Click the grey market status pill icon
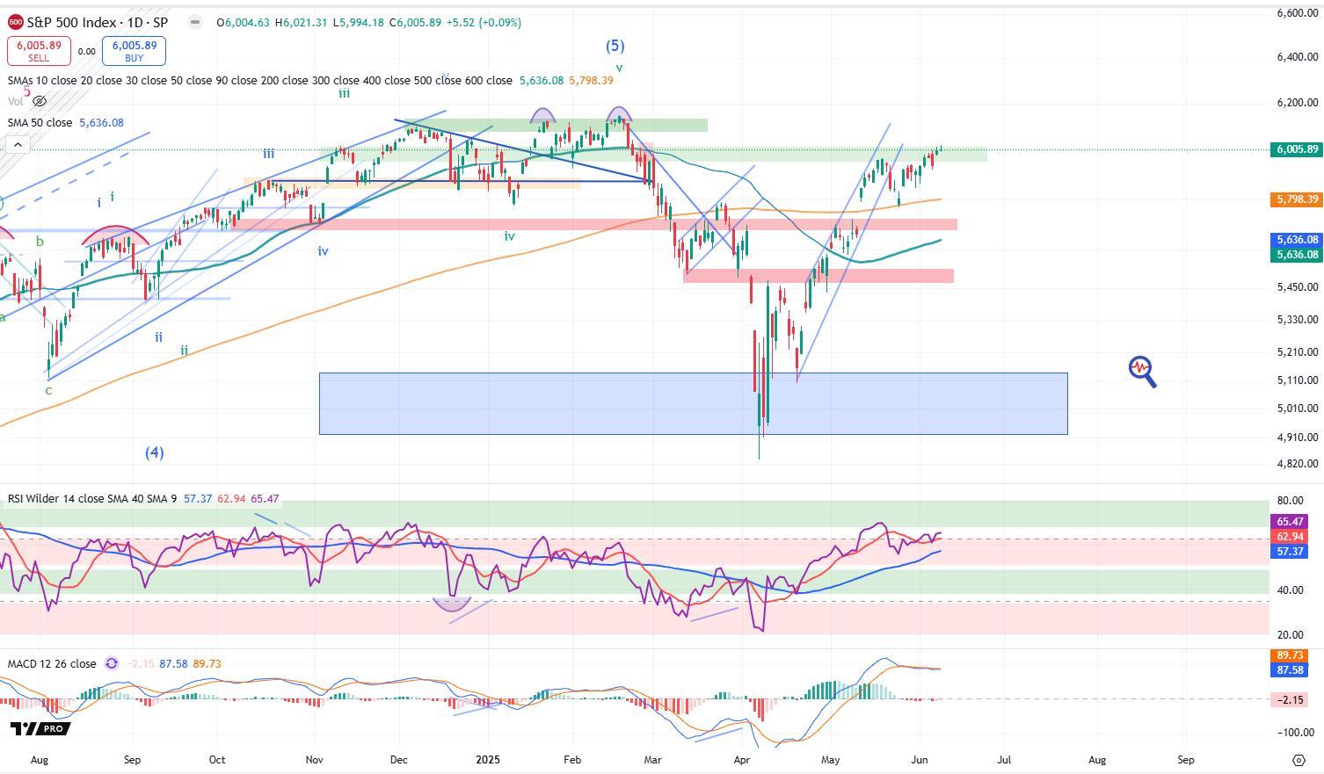1324x774 pixels. [195, 22]
